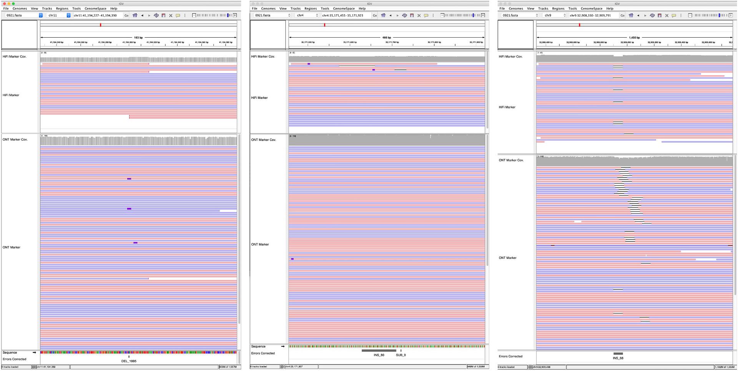738x371 pixels.
Task: Click locus field chr11:41,194,227-41,194,390
Action: pyautogui.click(x=98, y=15)
